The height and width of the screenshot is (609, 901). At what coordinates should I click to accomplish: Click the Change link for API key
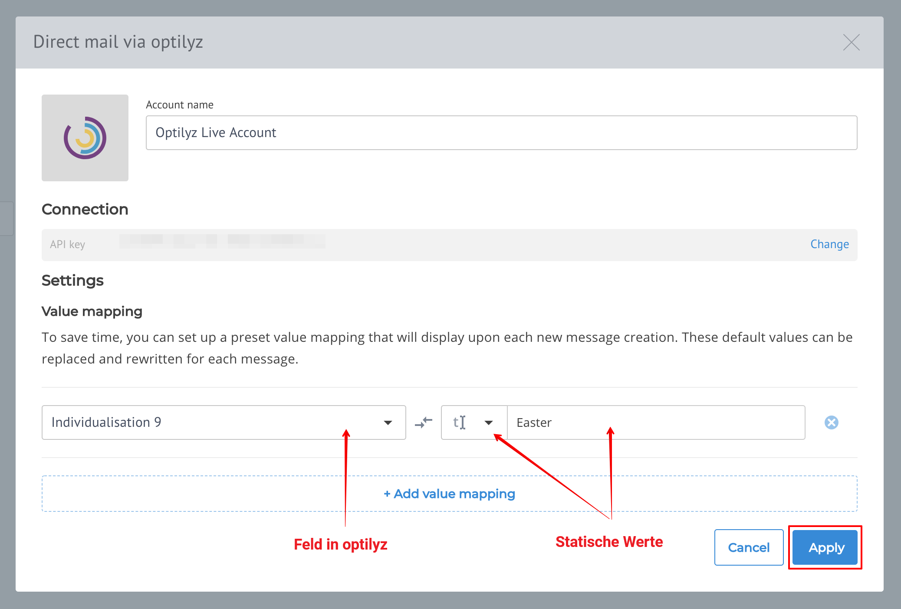[829, 244]
